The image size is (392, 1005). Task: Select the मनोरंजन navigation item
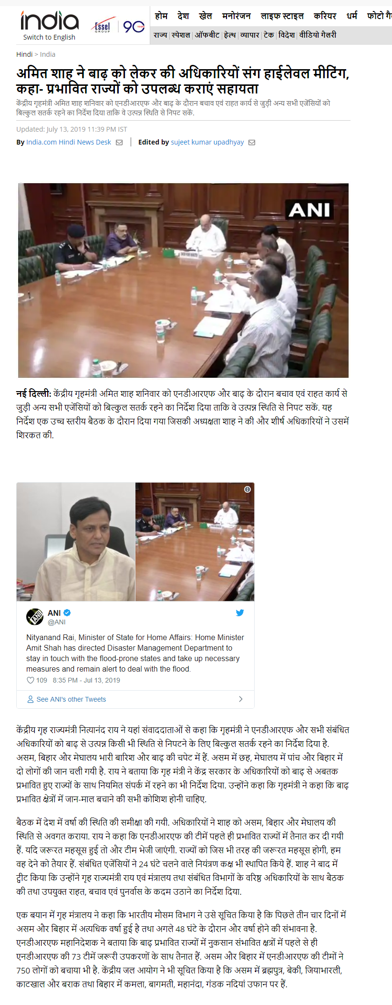(x=236, y=16)
